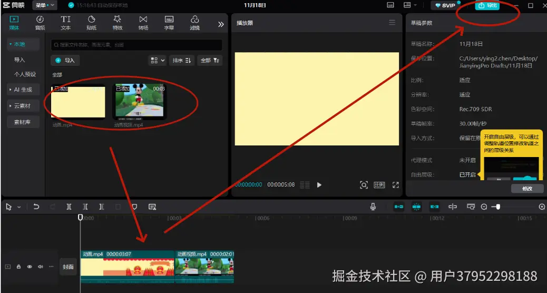Open the 特效 effects tab

pos(118,23)
